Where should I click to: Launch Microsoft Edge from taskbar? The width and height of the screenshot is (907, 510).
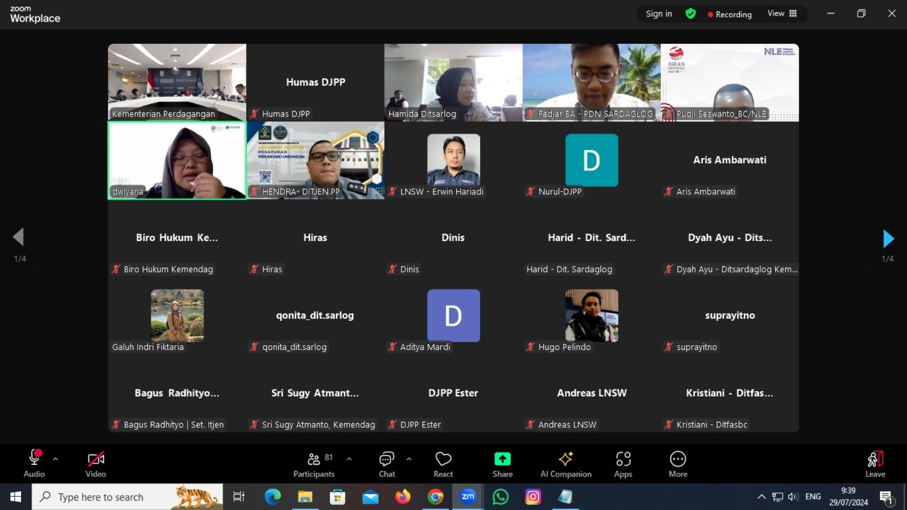coord(273,497)
